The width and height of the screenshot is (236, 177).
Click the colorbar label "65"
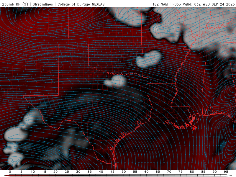[x=158, y=172]
